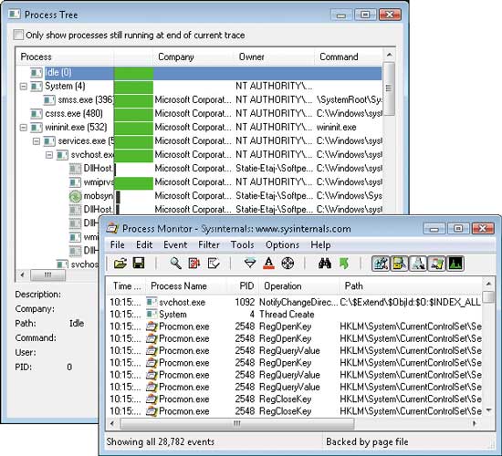
Task: Collapse the wininit.exe (532) tree node
Action: 23,128
